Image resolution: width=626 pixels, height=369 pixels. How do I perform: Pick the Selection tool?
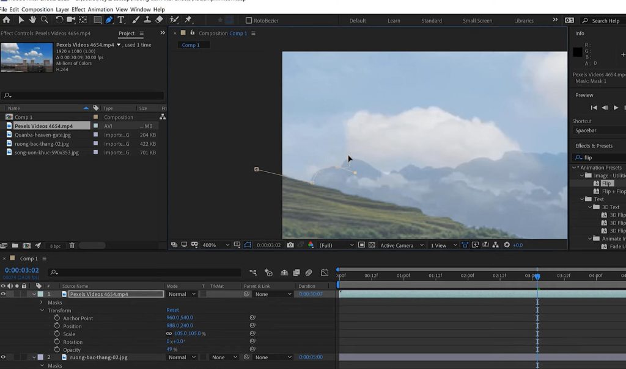[21, 20]
